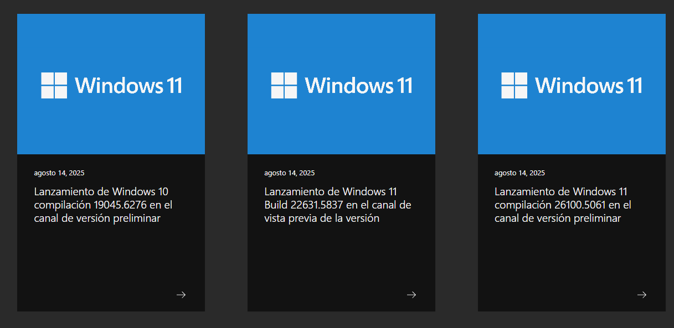The width and height of the screenshot is (674, 328).
Task: Open the Windows 10 build 19045.6276 card arrow
Action: click(x=181, y=295)
